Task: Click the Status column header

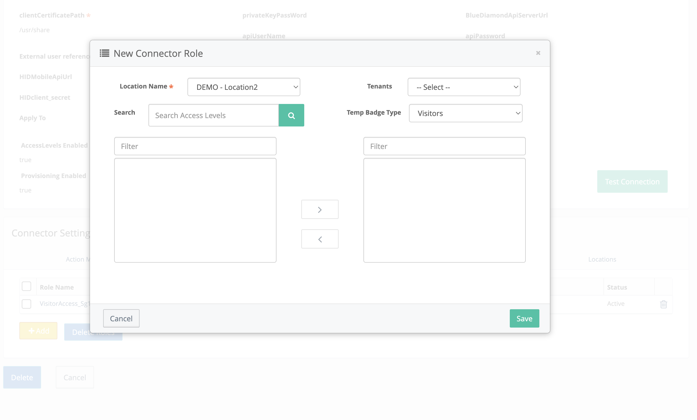Action: (617, 287)
